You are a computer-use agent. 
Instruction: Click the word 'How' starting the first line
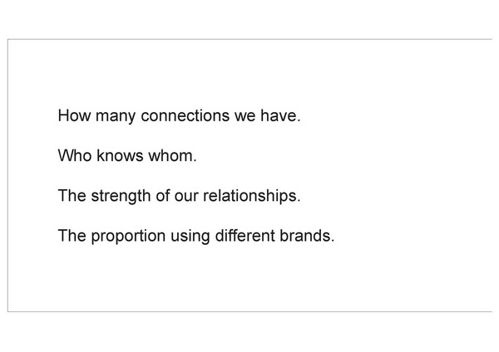click(74, 115)
